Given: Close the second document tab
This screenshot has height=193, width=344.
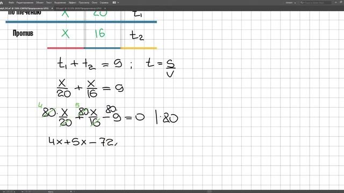Looking at the screenshot, I should [105, 9].
